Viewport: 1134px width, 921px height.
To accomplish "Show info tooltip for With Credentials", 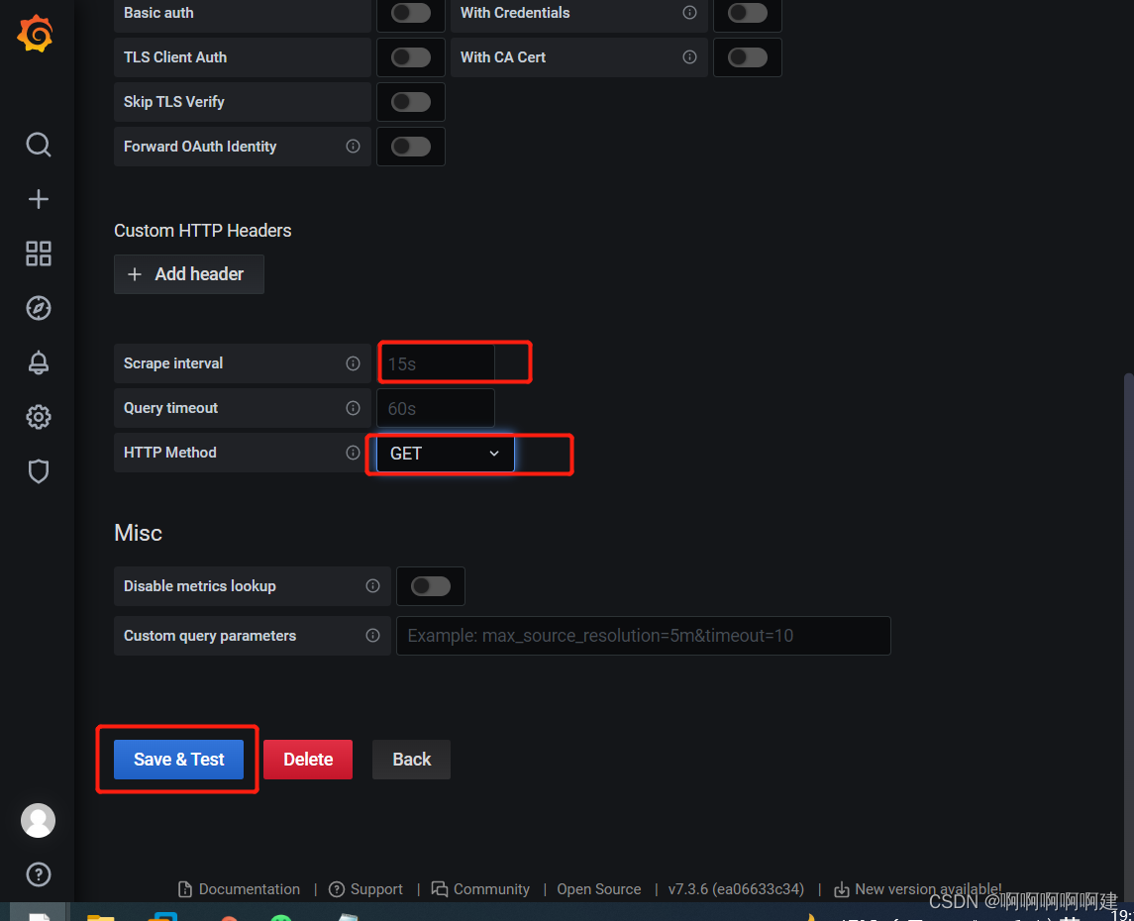I will [x=690, y=12].
